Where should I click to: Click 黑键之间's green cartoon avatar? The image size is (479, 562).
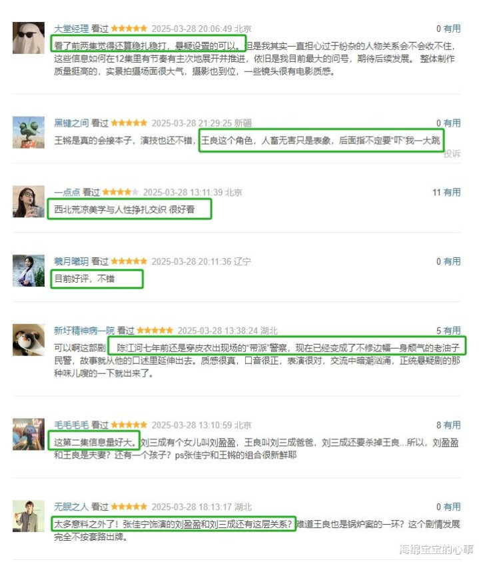click(29, 132)
